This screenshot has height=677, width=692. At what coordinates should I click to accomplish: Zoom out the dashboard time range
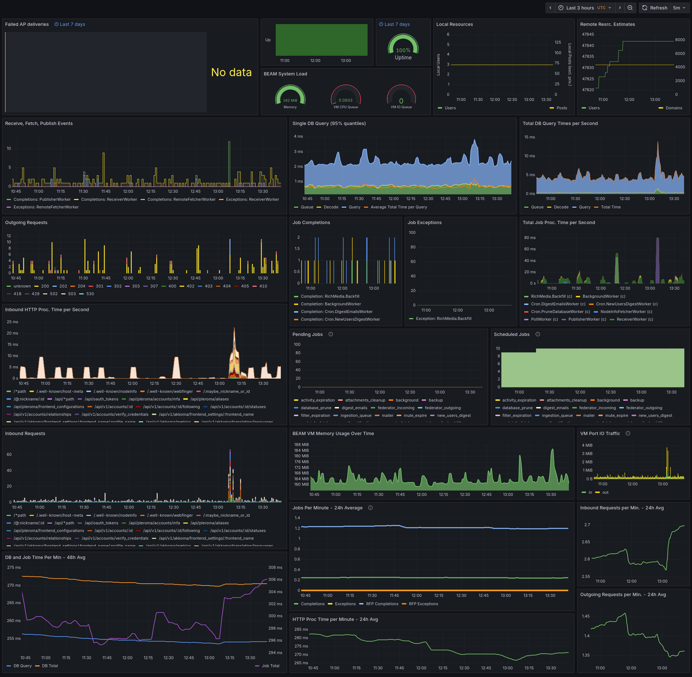click(x=630, y=8)
